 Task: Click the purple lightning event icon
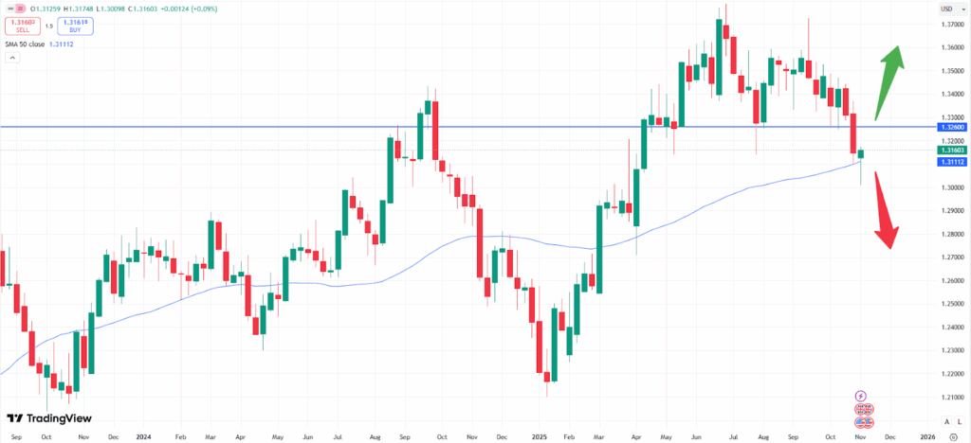tap(861, 396)
